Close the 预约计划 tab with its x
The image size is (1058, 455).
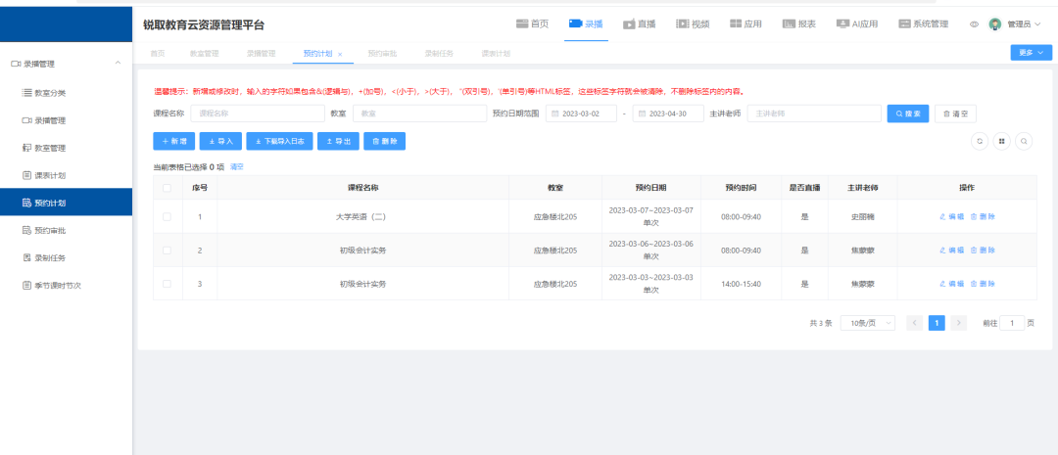click(x=340, y=54)
